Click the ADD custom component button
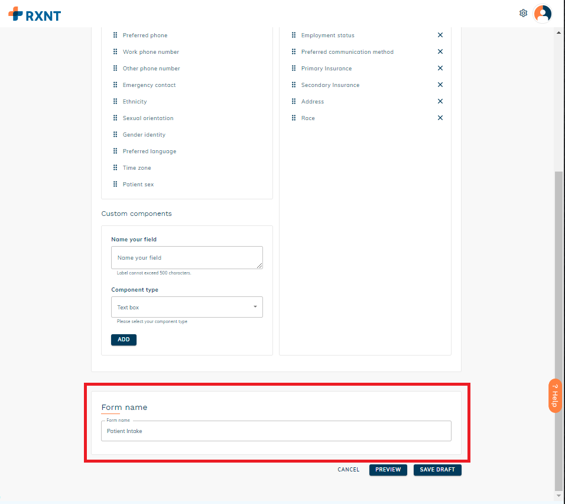 pyautogui.click(x=124, y=340)
